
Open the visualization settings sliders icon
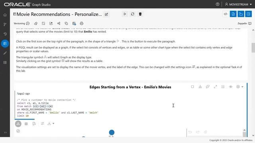(x=43, y=124)
